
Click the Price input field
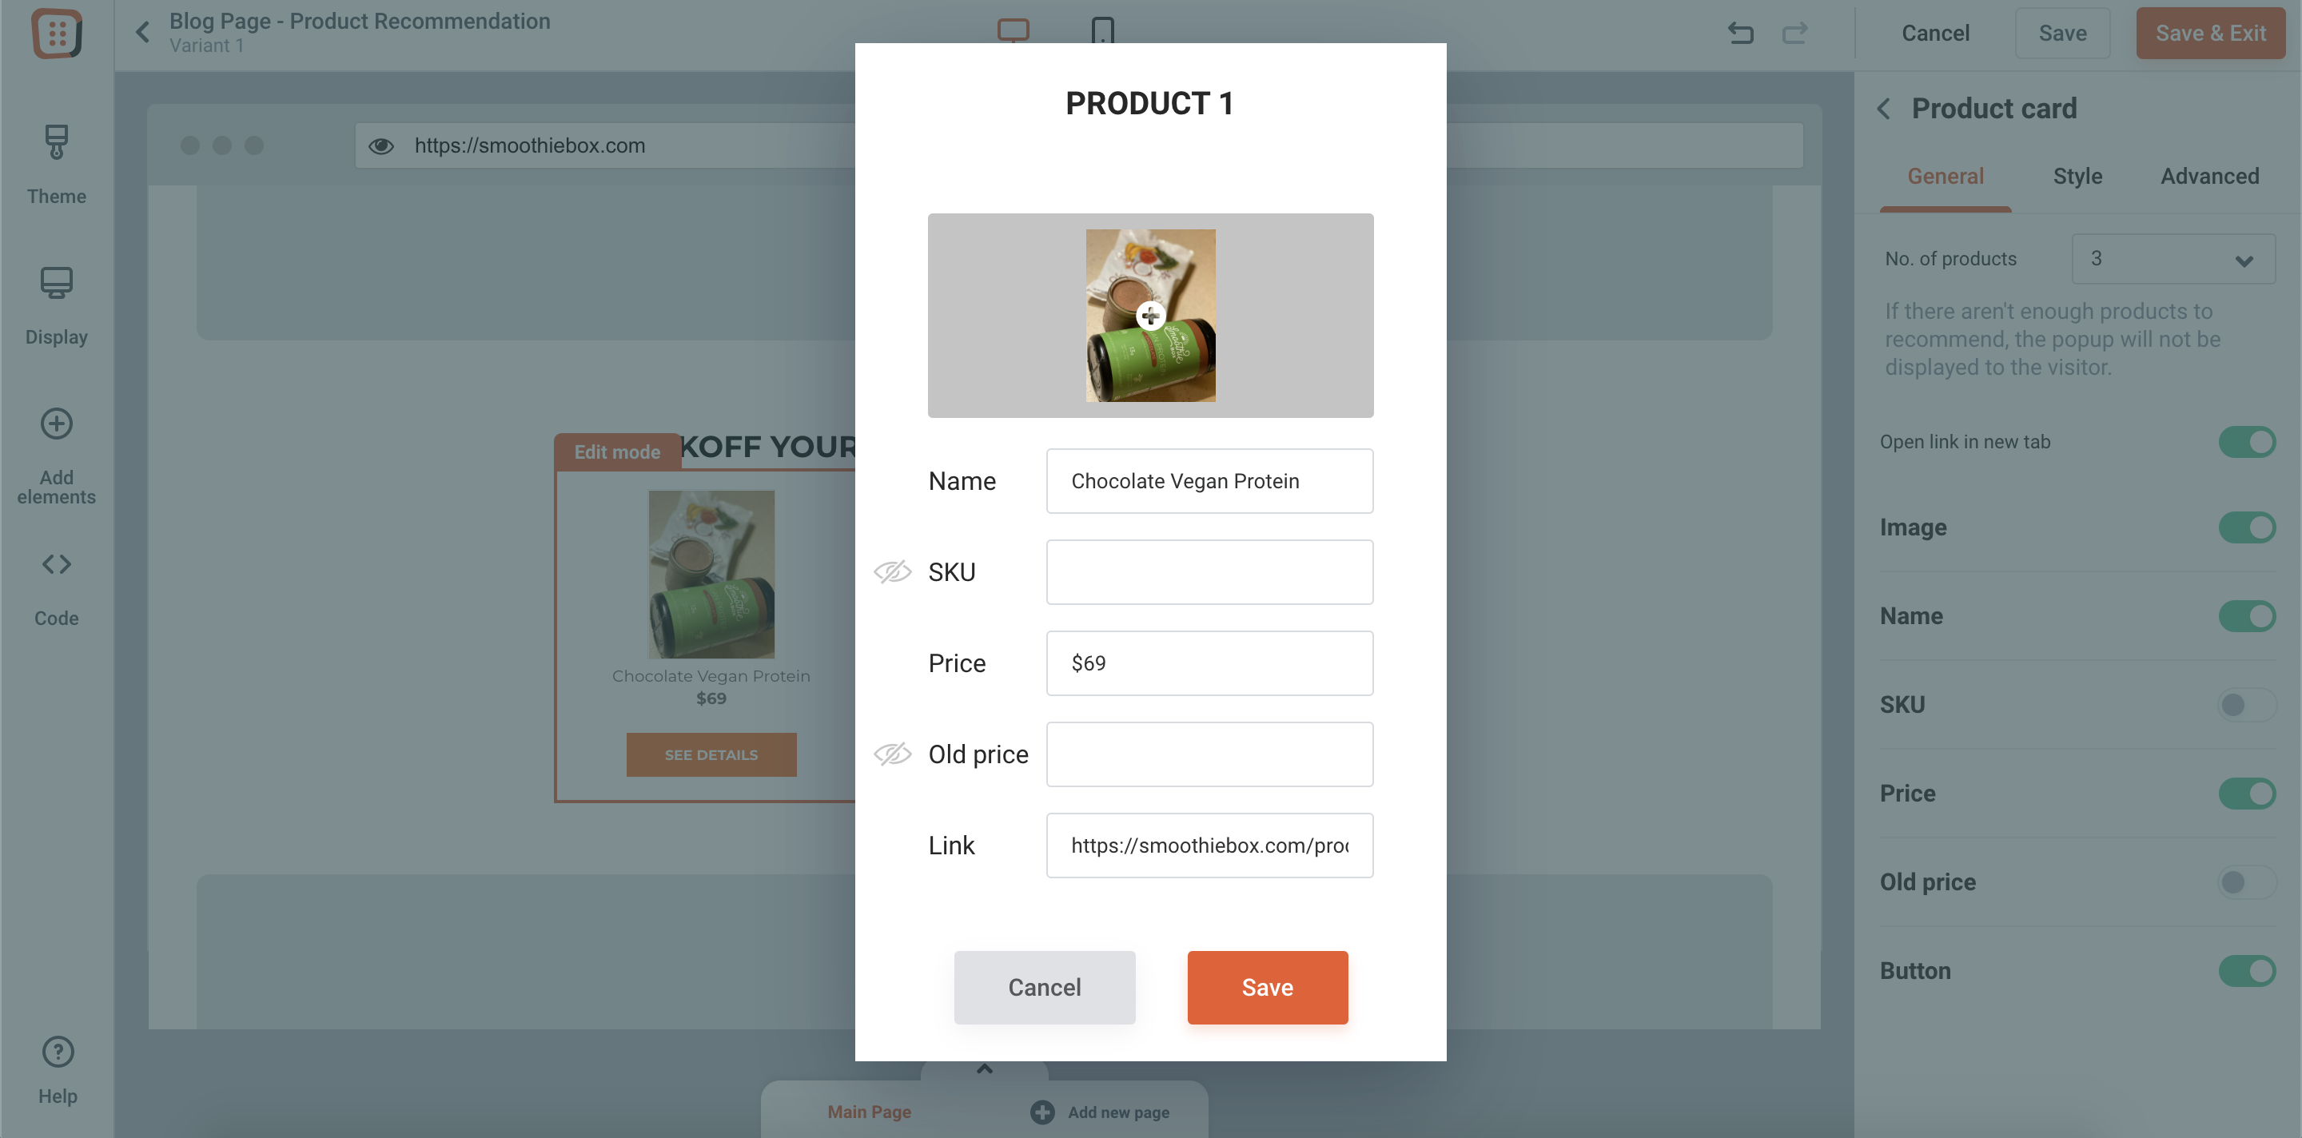(x=1209, y=663)
